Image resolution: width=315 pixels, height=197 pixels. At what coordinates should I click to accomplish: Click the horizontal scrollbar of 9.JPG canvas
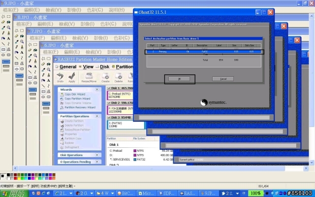pyautogui.click(x=152, y=168)
